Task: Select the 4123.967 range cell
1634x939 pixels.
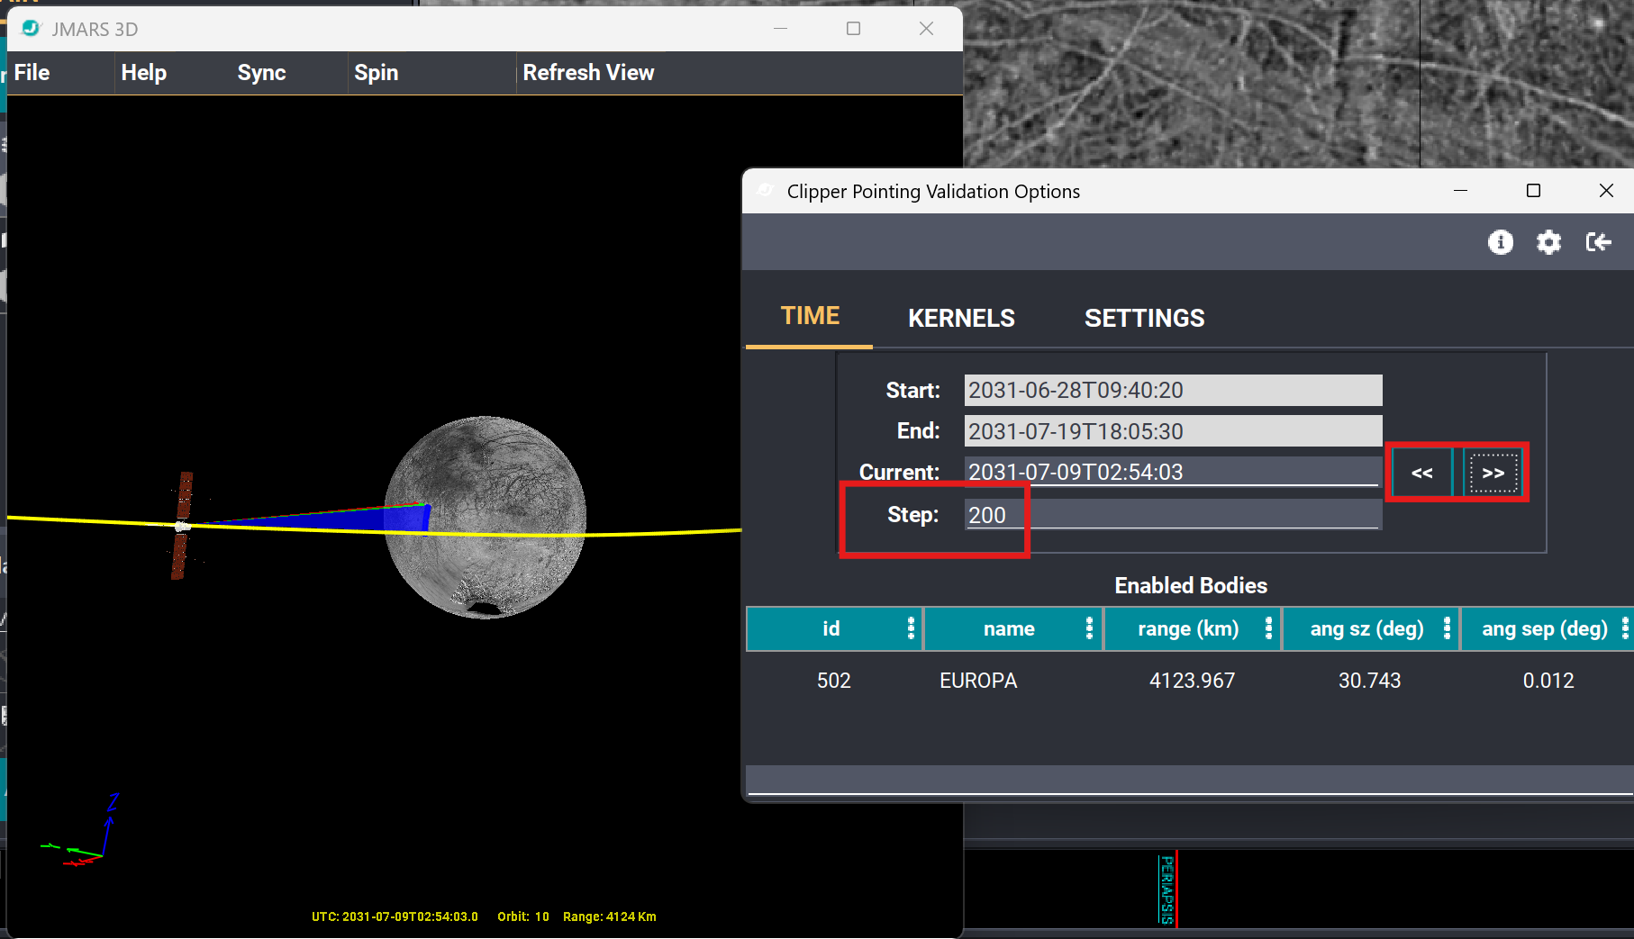Action: pos(1192,681)
